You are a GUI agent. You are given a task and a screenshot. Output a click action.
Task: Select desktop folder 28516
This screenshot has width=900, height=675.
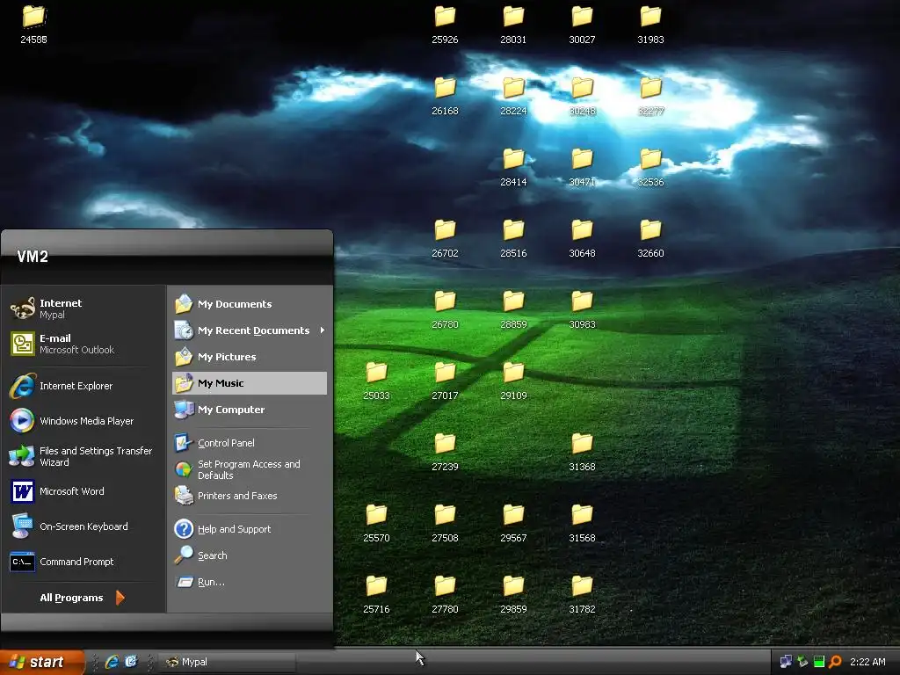coord(513,237)
